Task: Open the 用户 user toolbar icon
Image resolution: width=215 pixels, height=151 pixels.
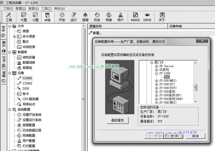Action: point(121,17)
